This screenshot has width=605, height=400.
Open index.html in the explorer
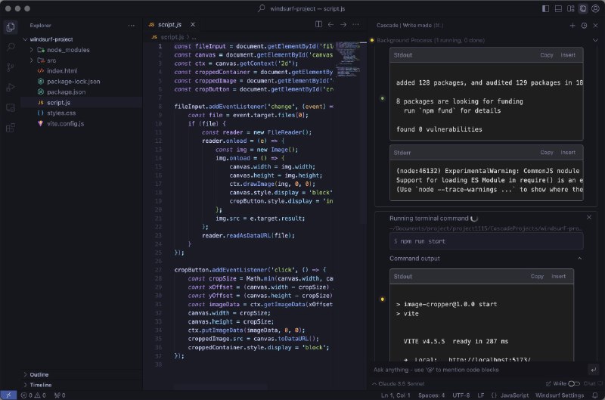[x=62, y=71]
